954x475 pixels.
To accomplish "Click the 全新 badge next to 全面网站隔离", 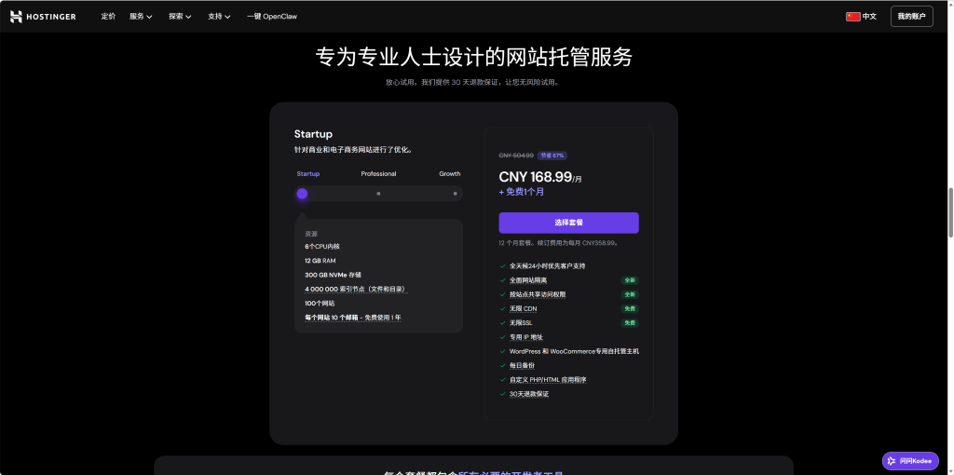I will click(630, 280).
